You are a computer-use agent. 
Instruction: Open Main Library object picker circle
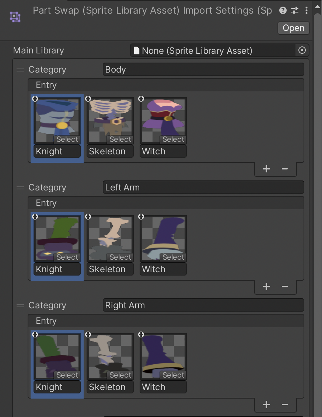click(302, 50)
